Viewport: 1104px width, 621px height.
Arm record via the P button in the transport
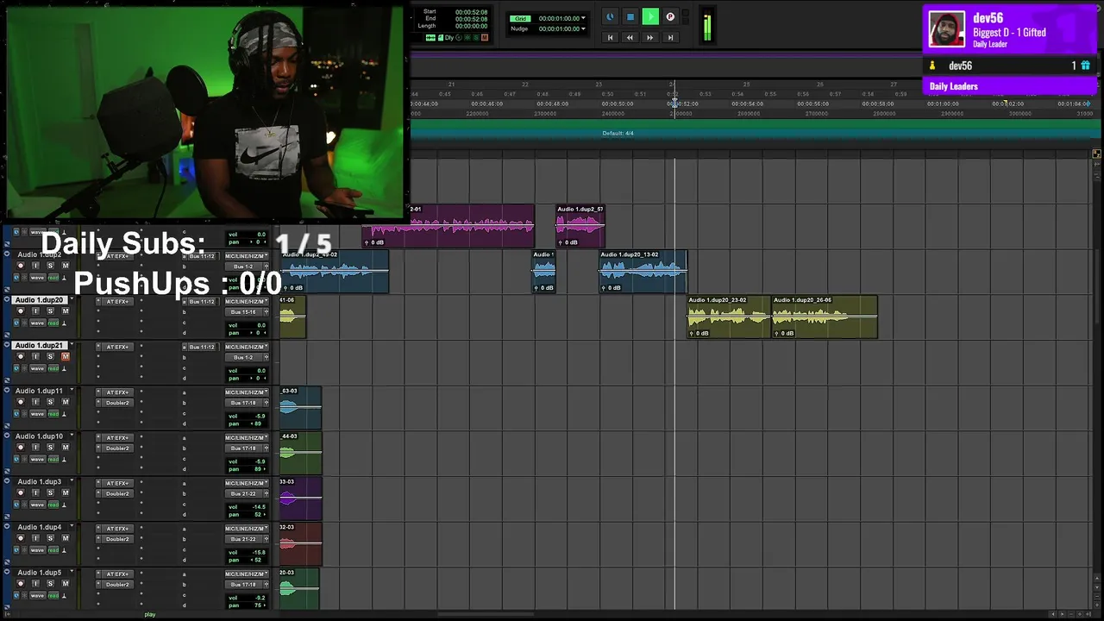pos(670,16)
